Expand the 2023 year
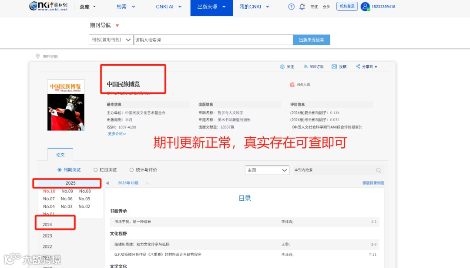 tap(47, 236)
